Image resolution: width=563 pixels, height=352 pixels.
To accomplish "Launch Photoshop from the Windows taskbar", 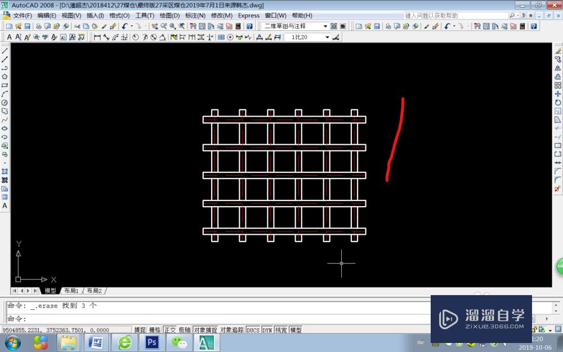I will [x=151, y=342].
